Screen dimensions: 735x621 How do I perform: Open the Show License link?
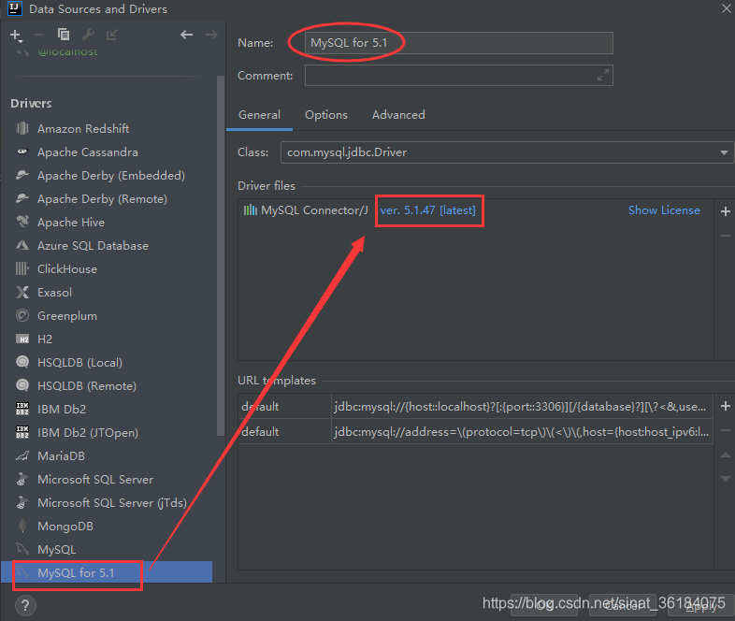[x=664, y=210]
